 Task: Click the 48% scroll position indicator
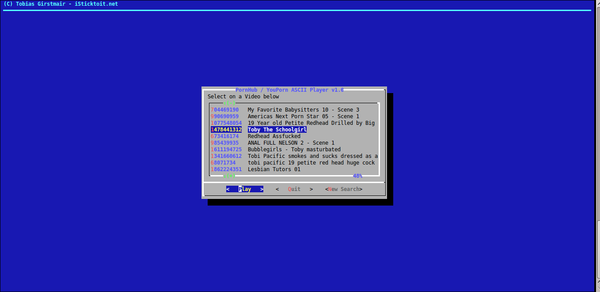click(357, 176)
